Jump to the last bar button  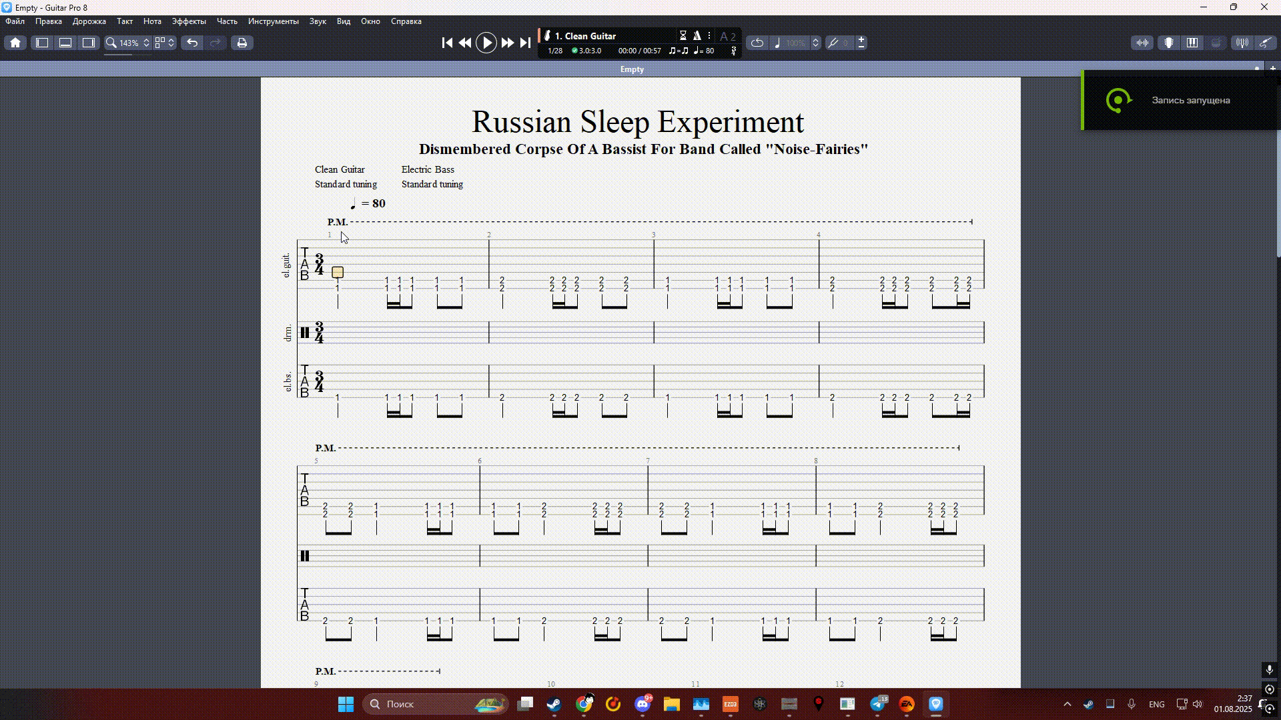[x=526, y=43]
